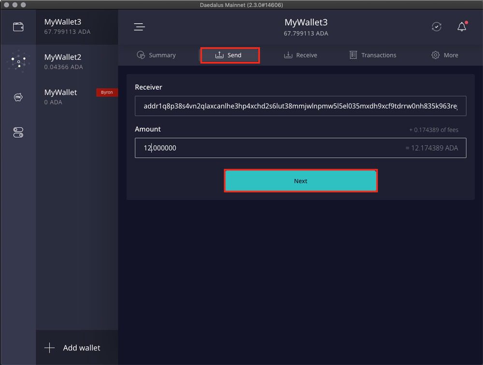Select the Send tab
Viewport: 483px width, 365px height.
tap(229, 55)
